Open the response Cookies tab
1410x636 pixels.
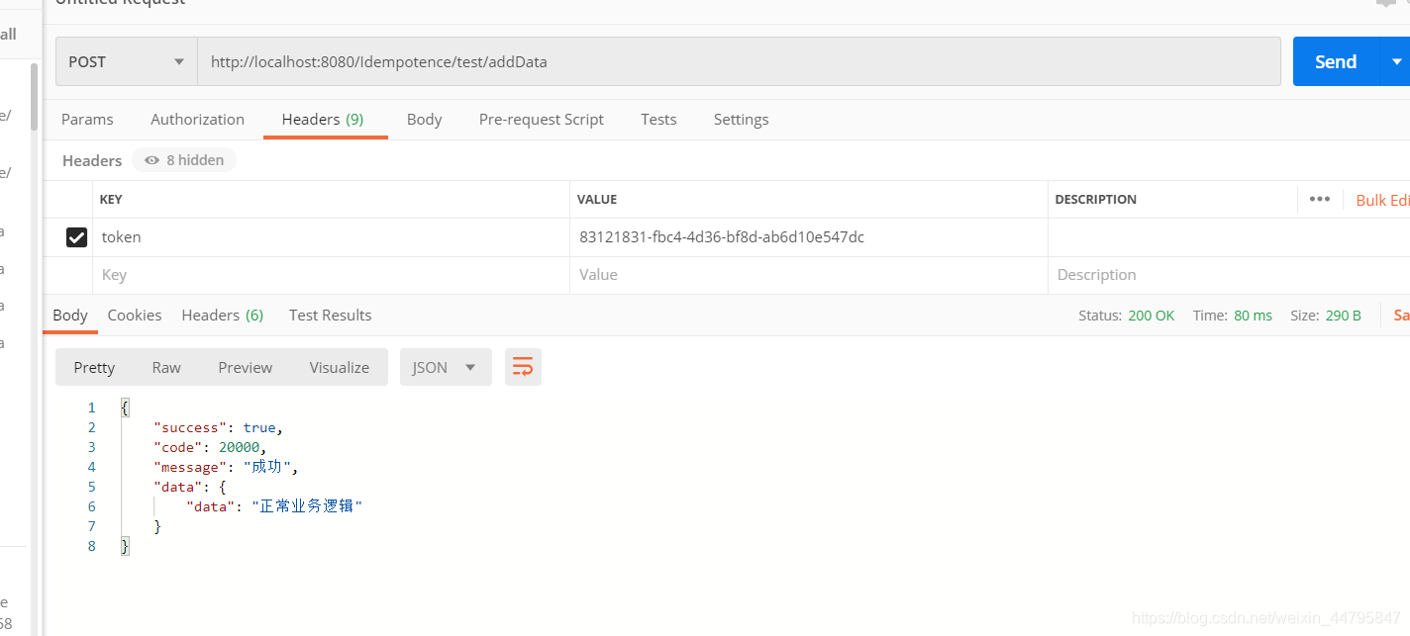(135, 315)
